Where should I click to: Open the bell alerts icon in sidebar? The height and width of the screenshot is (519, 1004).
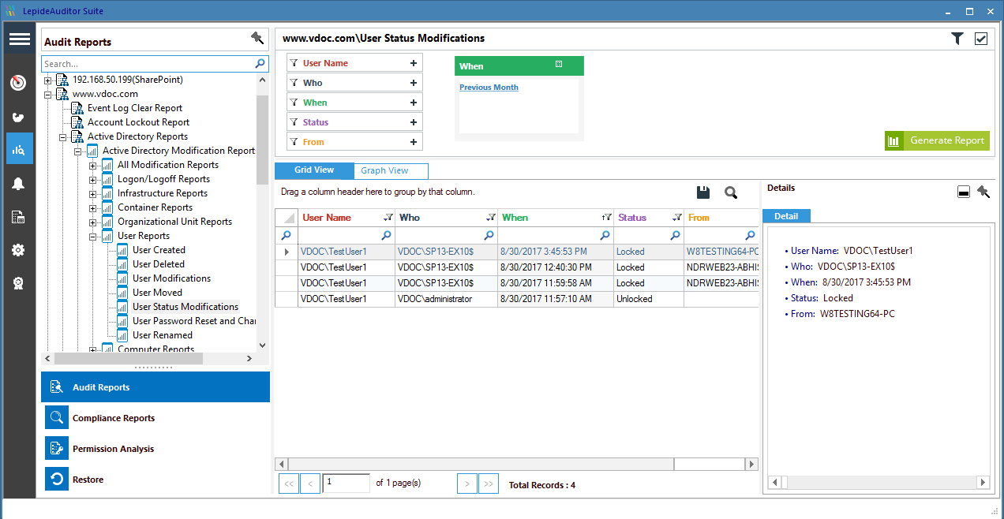[19, 184]
